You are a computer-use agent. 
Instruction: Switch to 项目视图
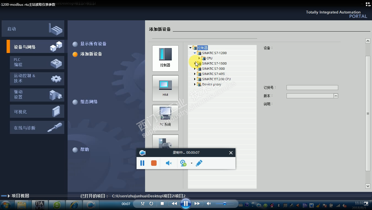(20, 196)
